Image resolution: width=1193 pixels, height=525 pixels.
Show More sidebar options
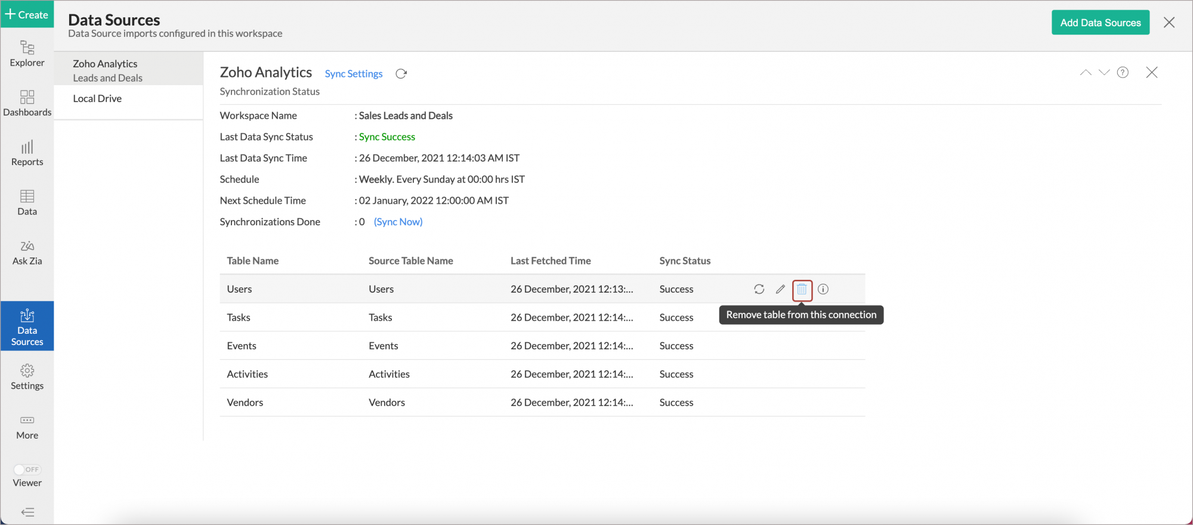27,427
